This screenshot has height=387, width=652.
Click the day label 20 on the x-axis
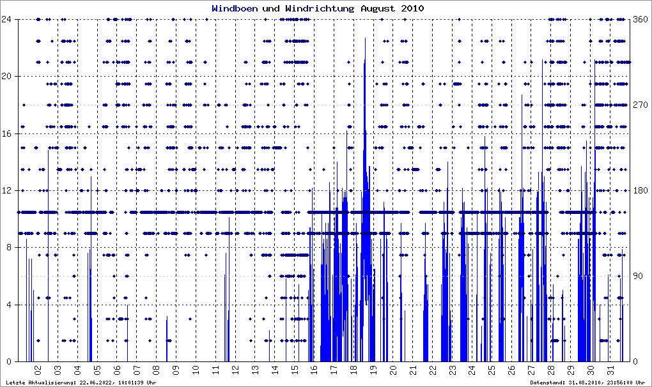393,370
